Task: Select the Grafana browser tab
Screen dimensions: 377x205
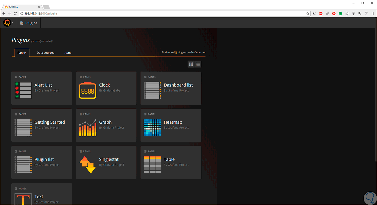Action: pyautogui.click(x=22, y=7)
